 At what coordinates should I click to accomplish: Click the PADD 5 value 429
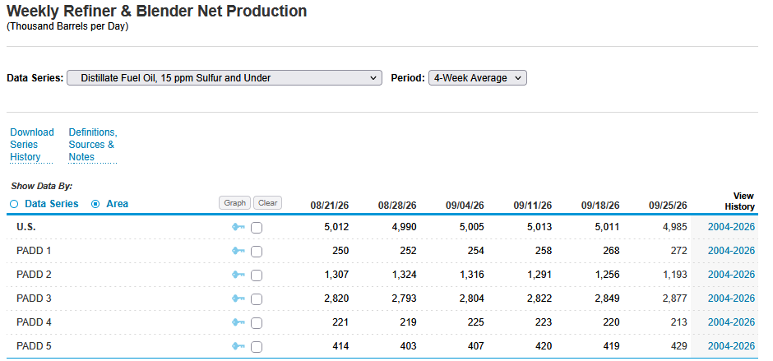coord(678,346)
